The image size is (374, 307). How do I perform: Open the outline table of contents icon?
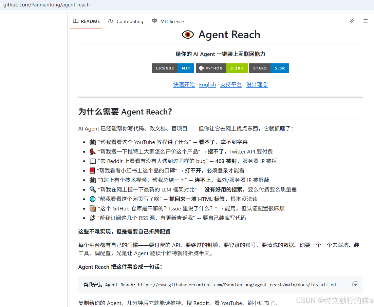point(365,21)
